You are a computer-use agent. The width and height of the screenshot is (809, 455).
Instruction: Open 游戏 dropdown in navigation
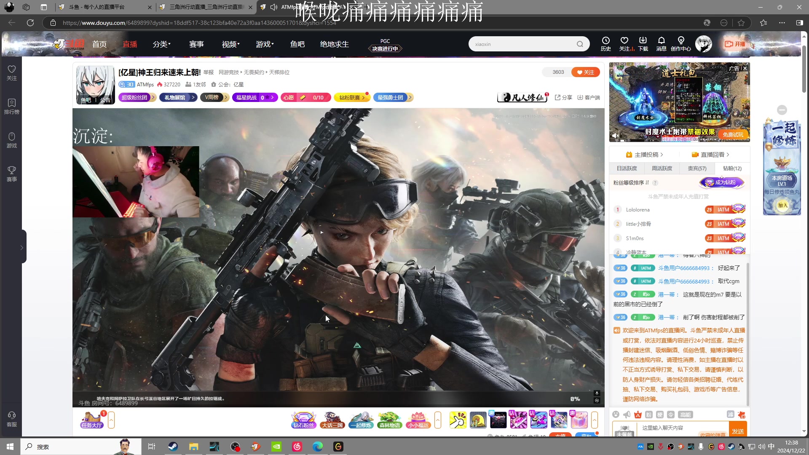coord(265,44)
